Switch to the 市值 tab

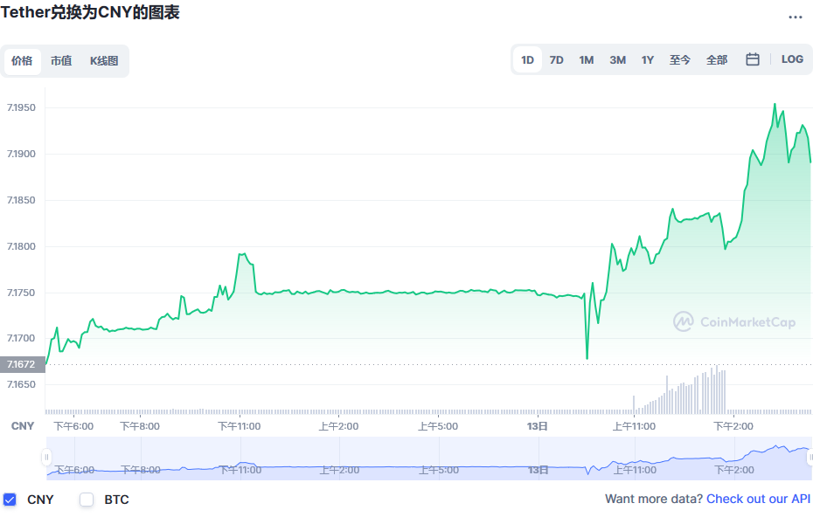[61, 60]
